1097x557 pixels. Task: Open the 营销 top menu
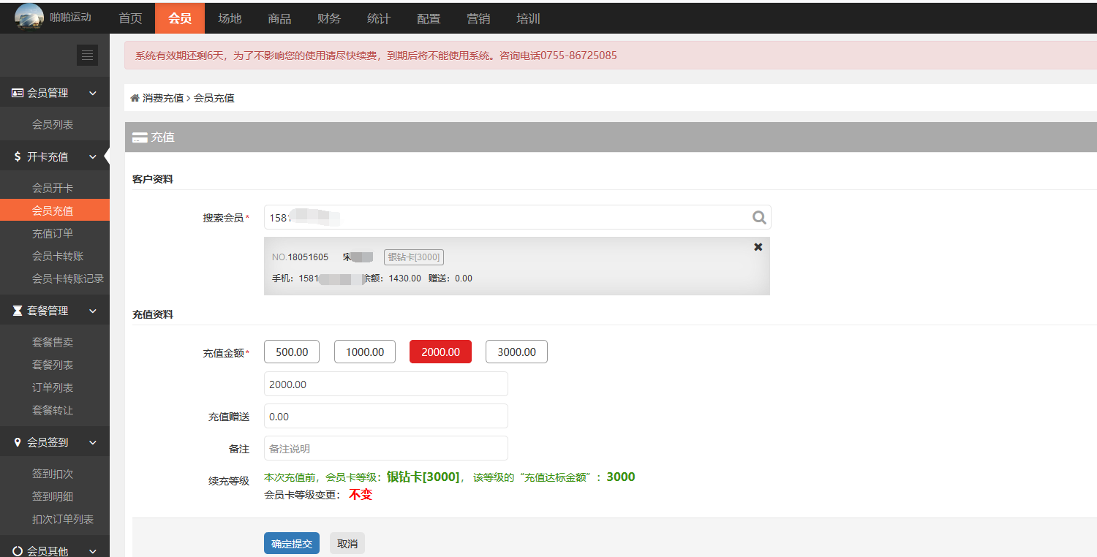(x=478, y=18)
